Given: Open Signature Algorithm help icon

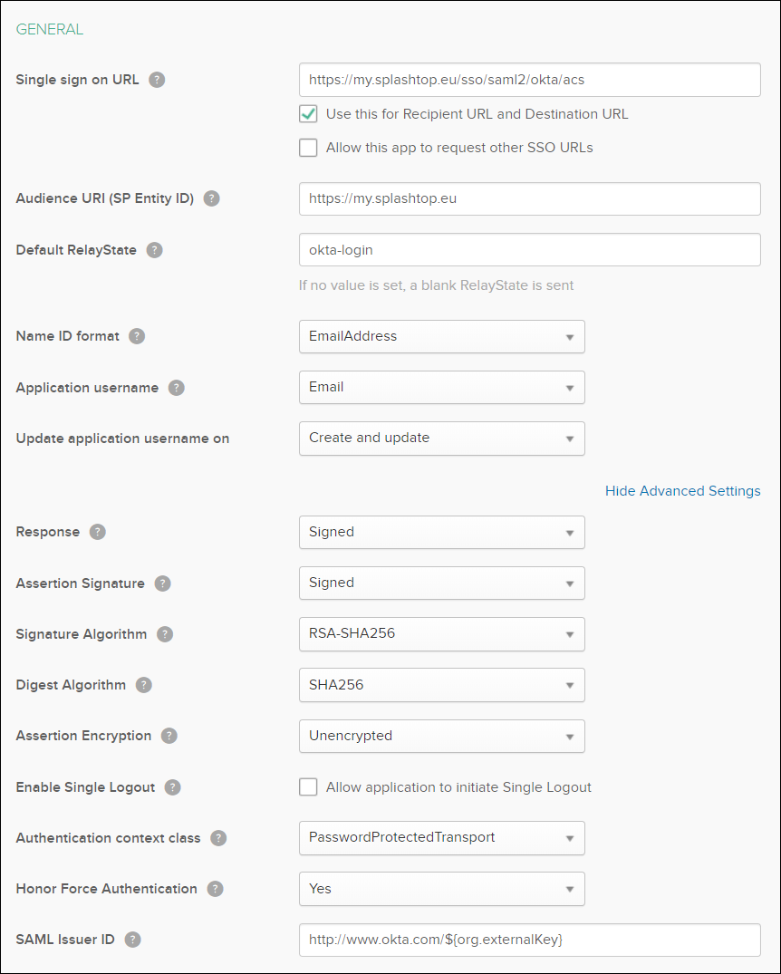Looking at the screenshot, I should 165,634.
